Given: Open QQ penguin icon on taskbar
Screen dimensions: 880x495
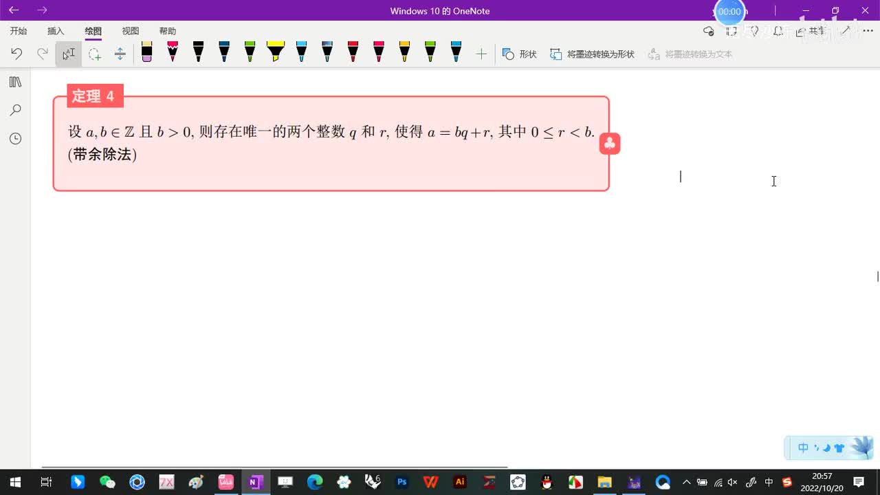Looking at the screenshot, I should [x=547, y=482].
